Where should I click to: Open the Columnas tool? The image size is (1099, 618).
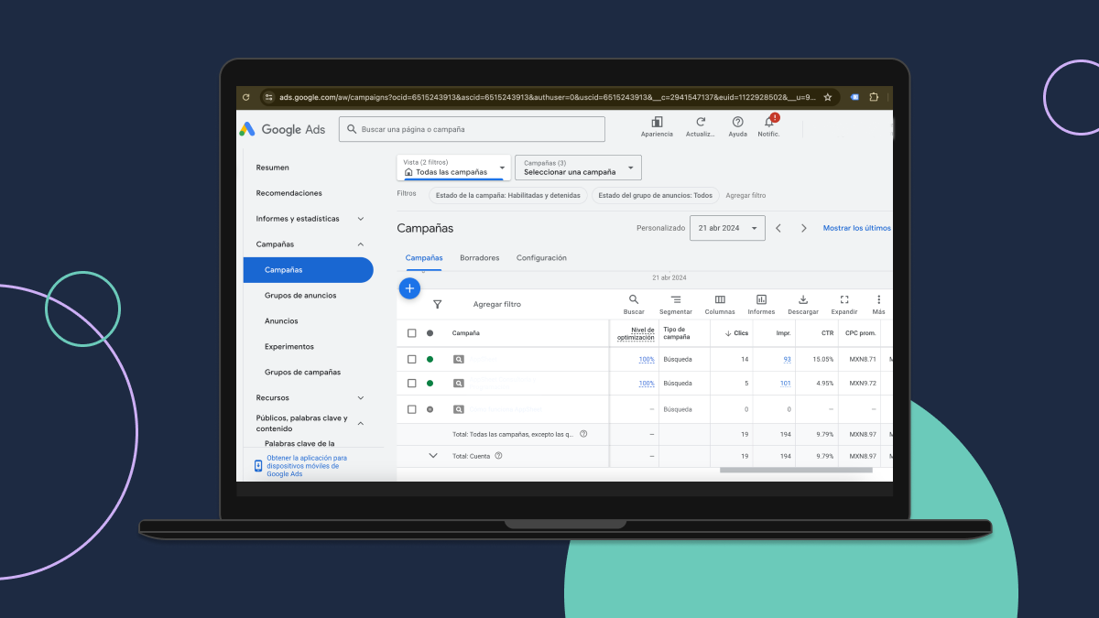point(720,304)
